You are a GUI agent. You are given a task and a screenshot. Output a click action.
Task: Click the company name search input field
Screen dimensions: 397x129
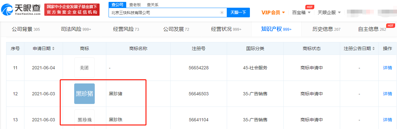pos(164,13)
